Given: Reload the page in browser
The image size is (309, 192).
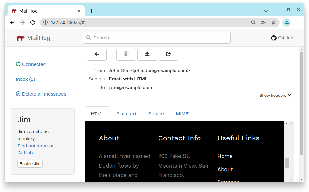Looking at the screenshot, I should coord(33,22).
